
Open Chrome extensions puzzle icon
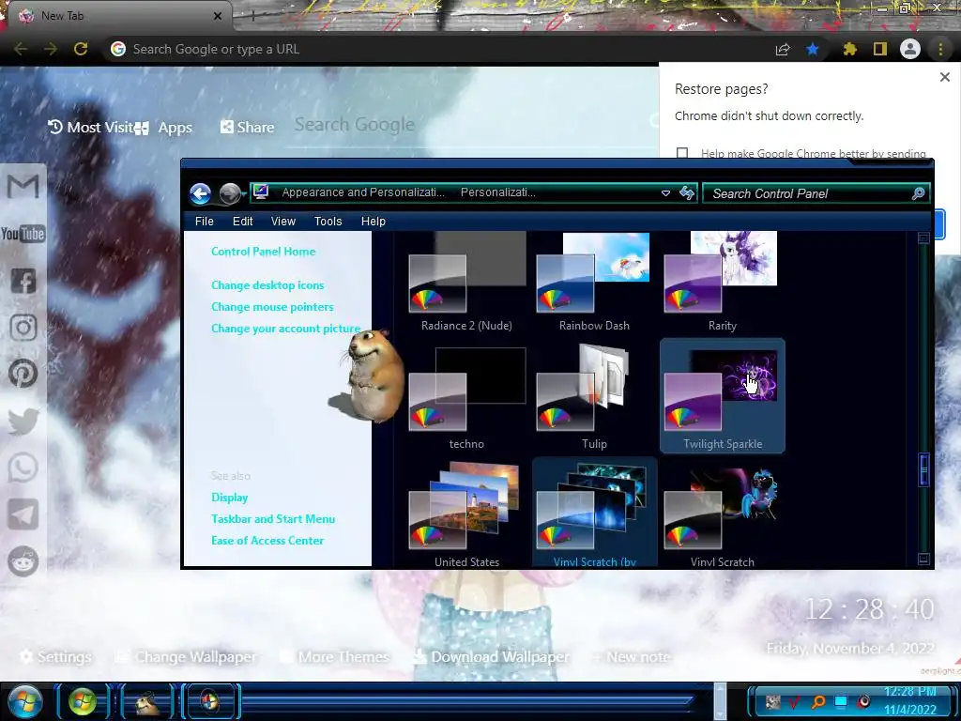coord(849,49)
